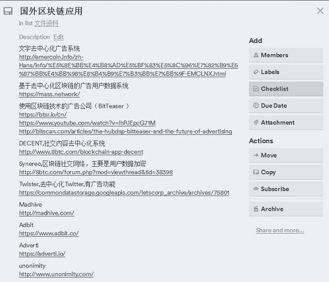Copy this card
This screenshot has height=282, width=329.
point(286,172)
